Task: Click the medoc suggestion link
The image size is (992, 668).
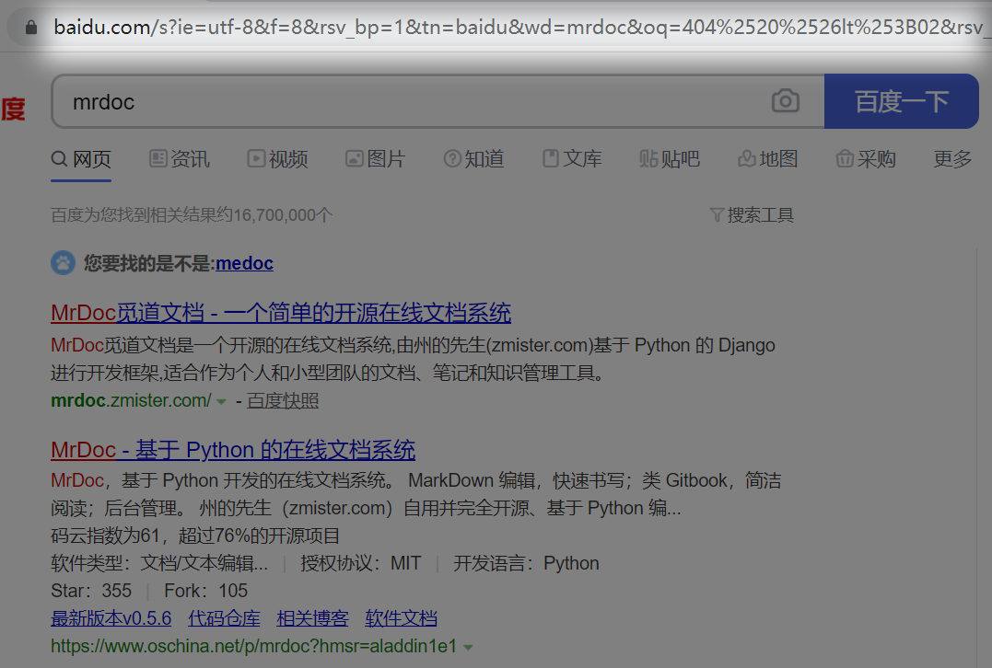Action: [x=244, y=263]
